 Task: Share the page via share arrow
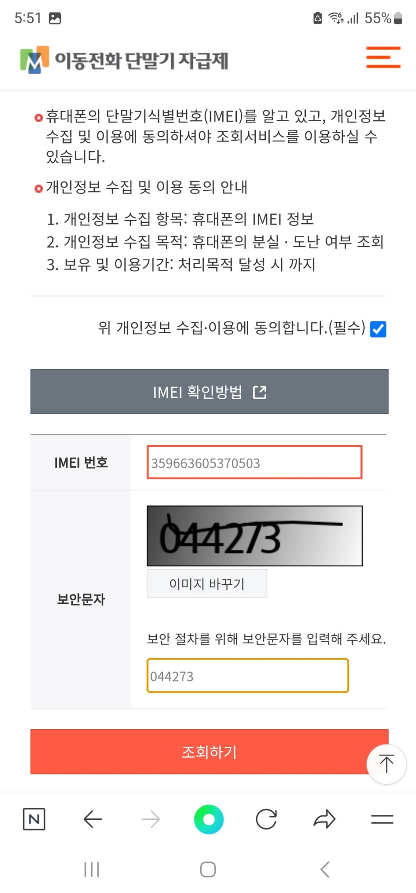(324, 819)
